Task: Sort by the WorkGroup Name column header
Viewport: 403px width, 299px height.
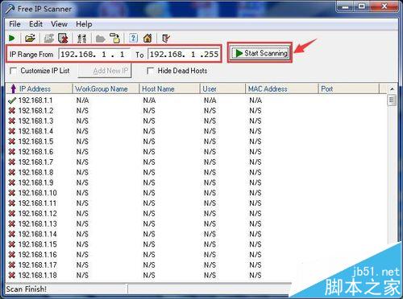Action: (106, 88)
